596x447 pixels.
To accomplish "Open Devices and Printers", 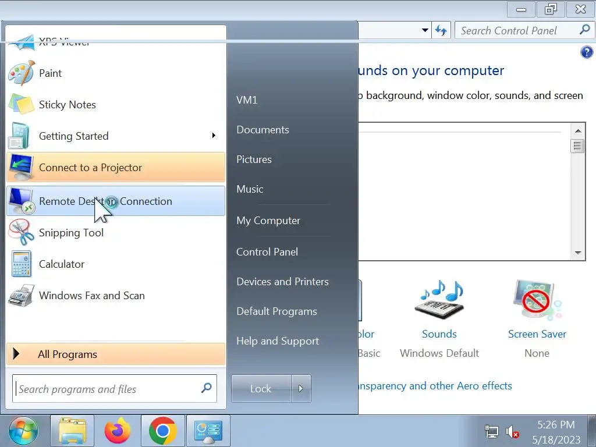I will click(282, 281).
